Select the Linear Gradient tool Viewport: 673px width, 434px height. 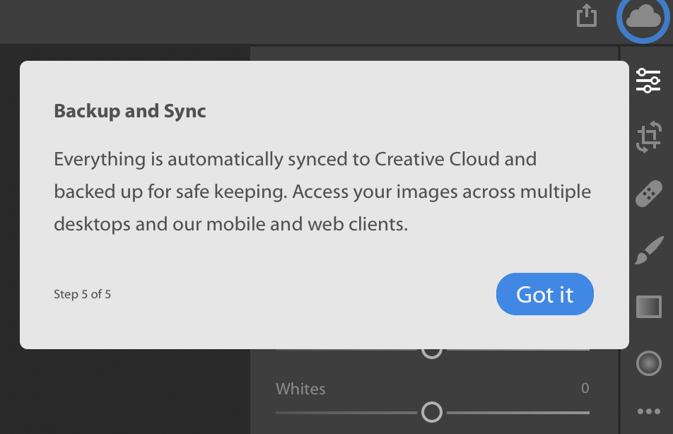click(x=648, y=307)
